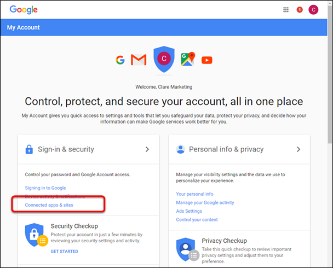333x268 pixels.
Task: Open the red notifications badge
Action: (x=300, y=10)
